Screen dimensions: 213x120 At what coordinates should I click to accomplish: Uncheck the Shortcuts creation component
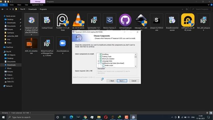(101, 59)
